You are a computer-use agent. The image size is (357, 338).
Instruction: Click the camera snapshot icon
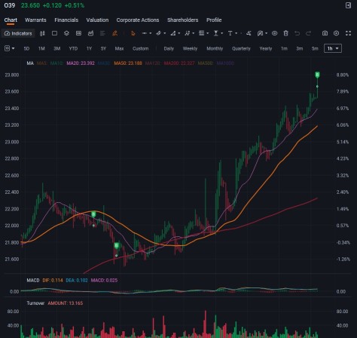point(325,33)
